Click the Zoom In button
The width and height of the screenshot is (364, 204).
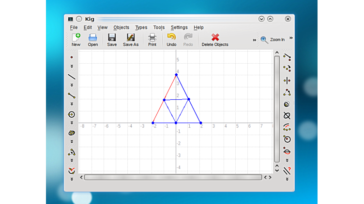tap(273, 40)
